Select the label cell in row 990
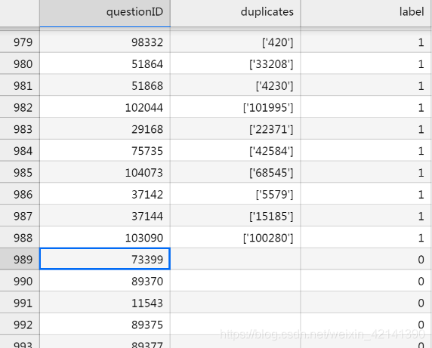 pos(366,281)
